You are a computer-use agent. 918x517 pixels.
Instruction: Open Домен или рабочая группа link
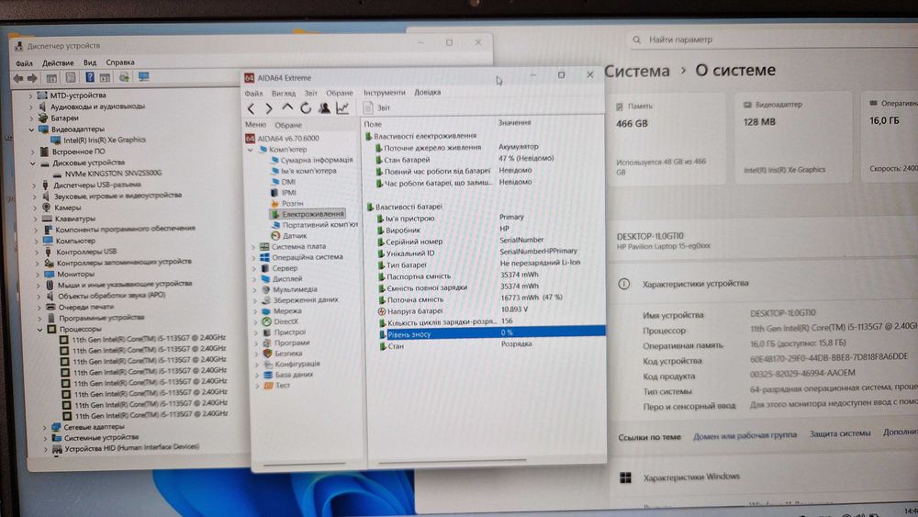click(x=744, y=435)
